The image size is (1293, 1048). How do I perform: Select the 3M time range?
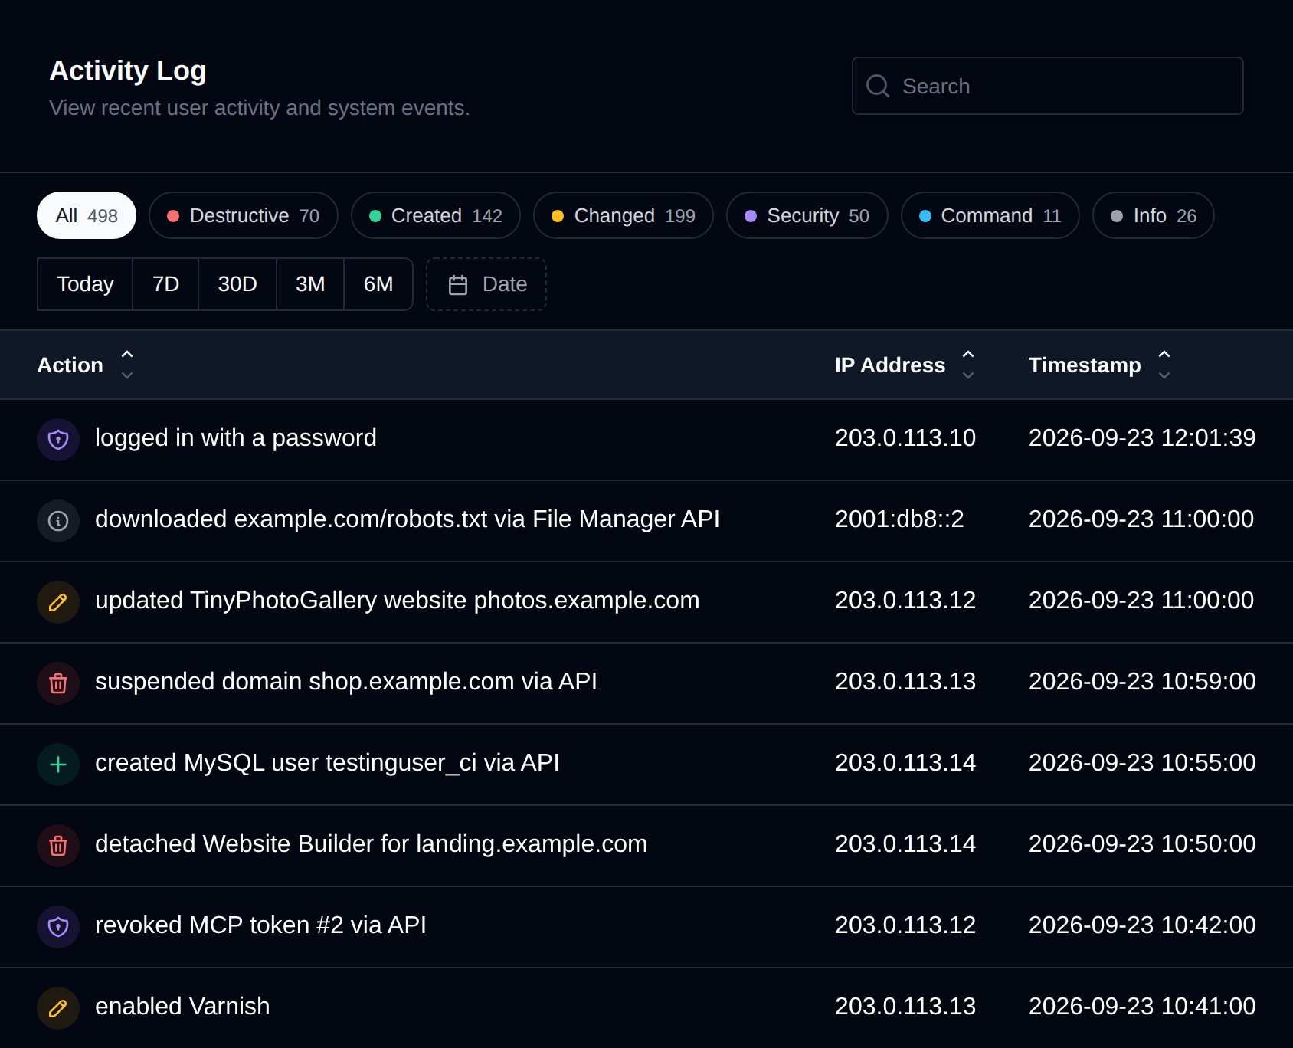click(310, 284)
